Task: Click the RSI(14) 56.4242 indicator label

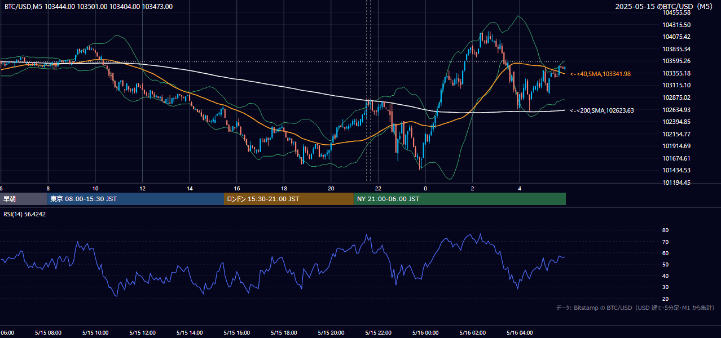Action: tap(25, 214)
